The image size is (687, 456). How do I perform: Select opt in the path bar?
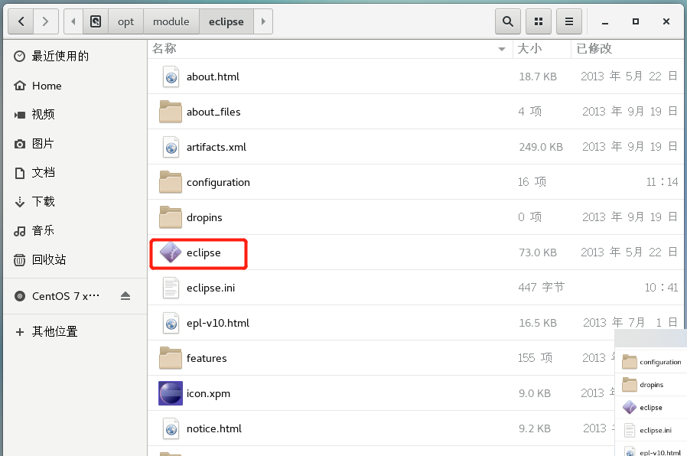coord(125,21)
